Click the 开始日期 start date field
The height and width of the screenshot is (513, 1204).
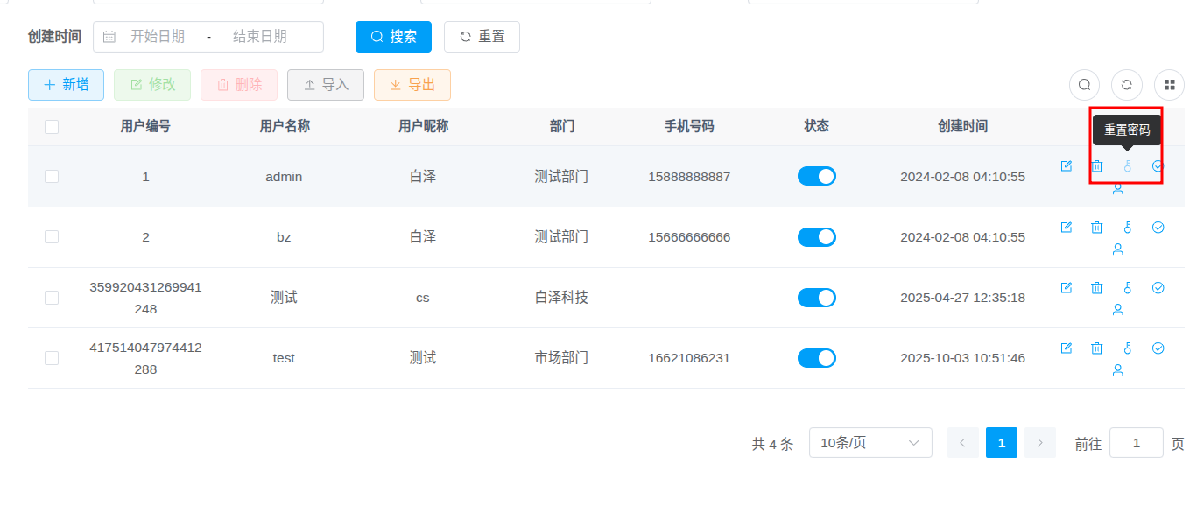158,37
